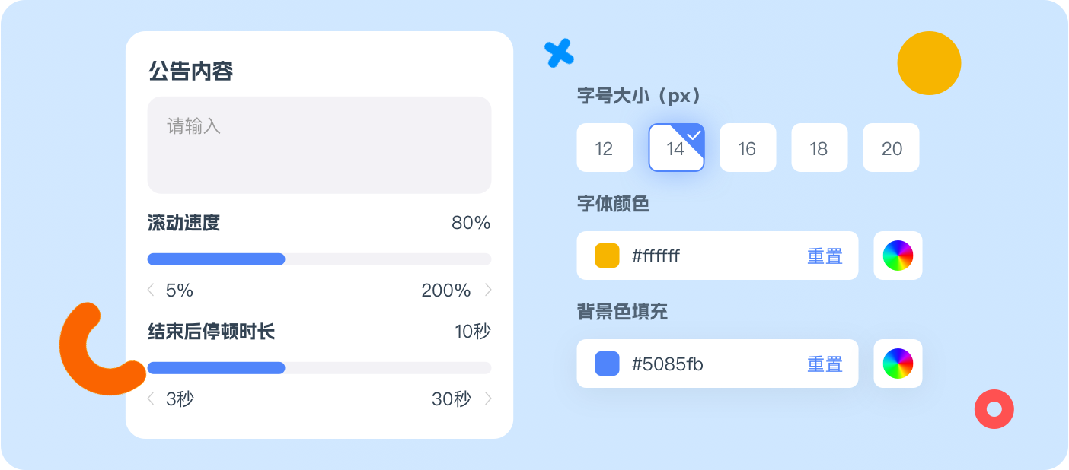Choose font size 18
The image size is (1069, 470).
click(x=819, y=148)
